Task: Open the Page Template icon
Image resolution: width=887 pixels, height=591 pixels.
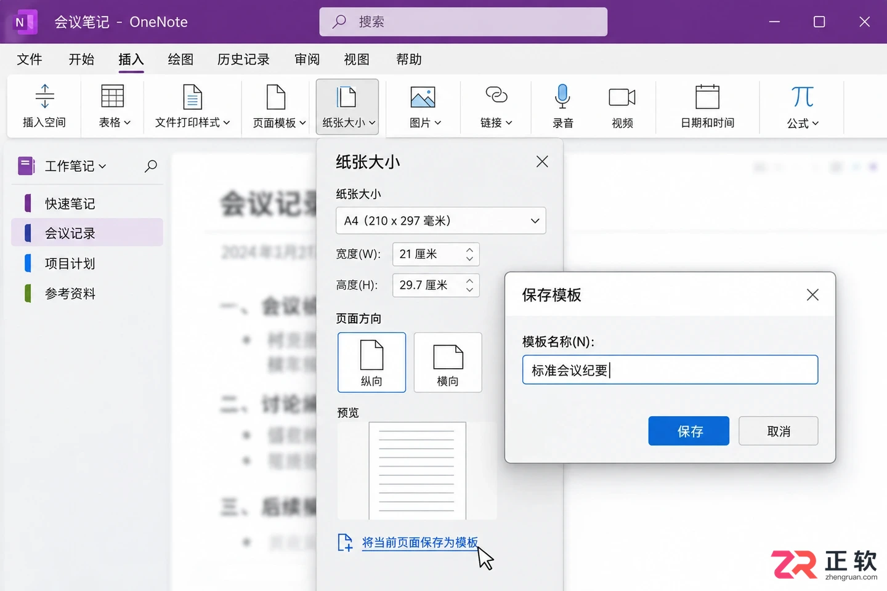Action: pyautogui.click(x=276, y=97)
